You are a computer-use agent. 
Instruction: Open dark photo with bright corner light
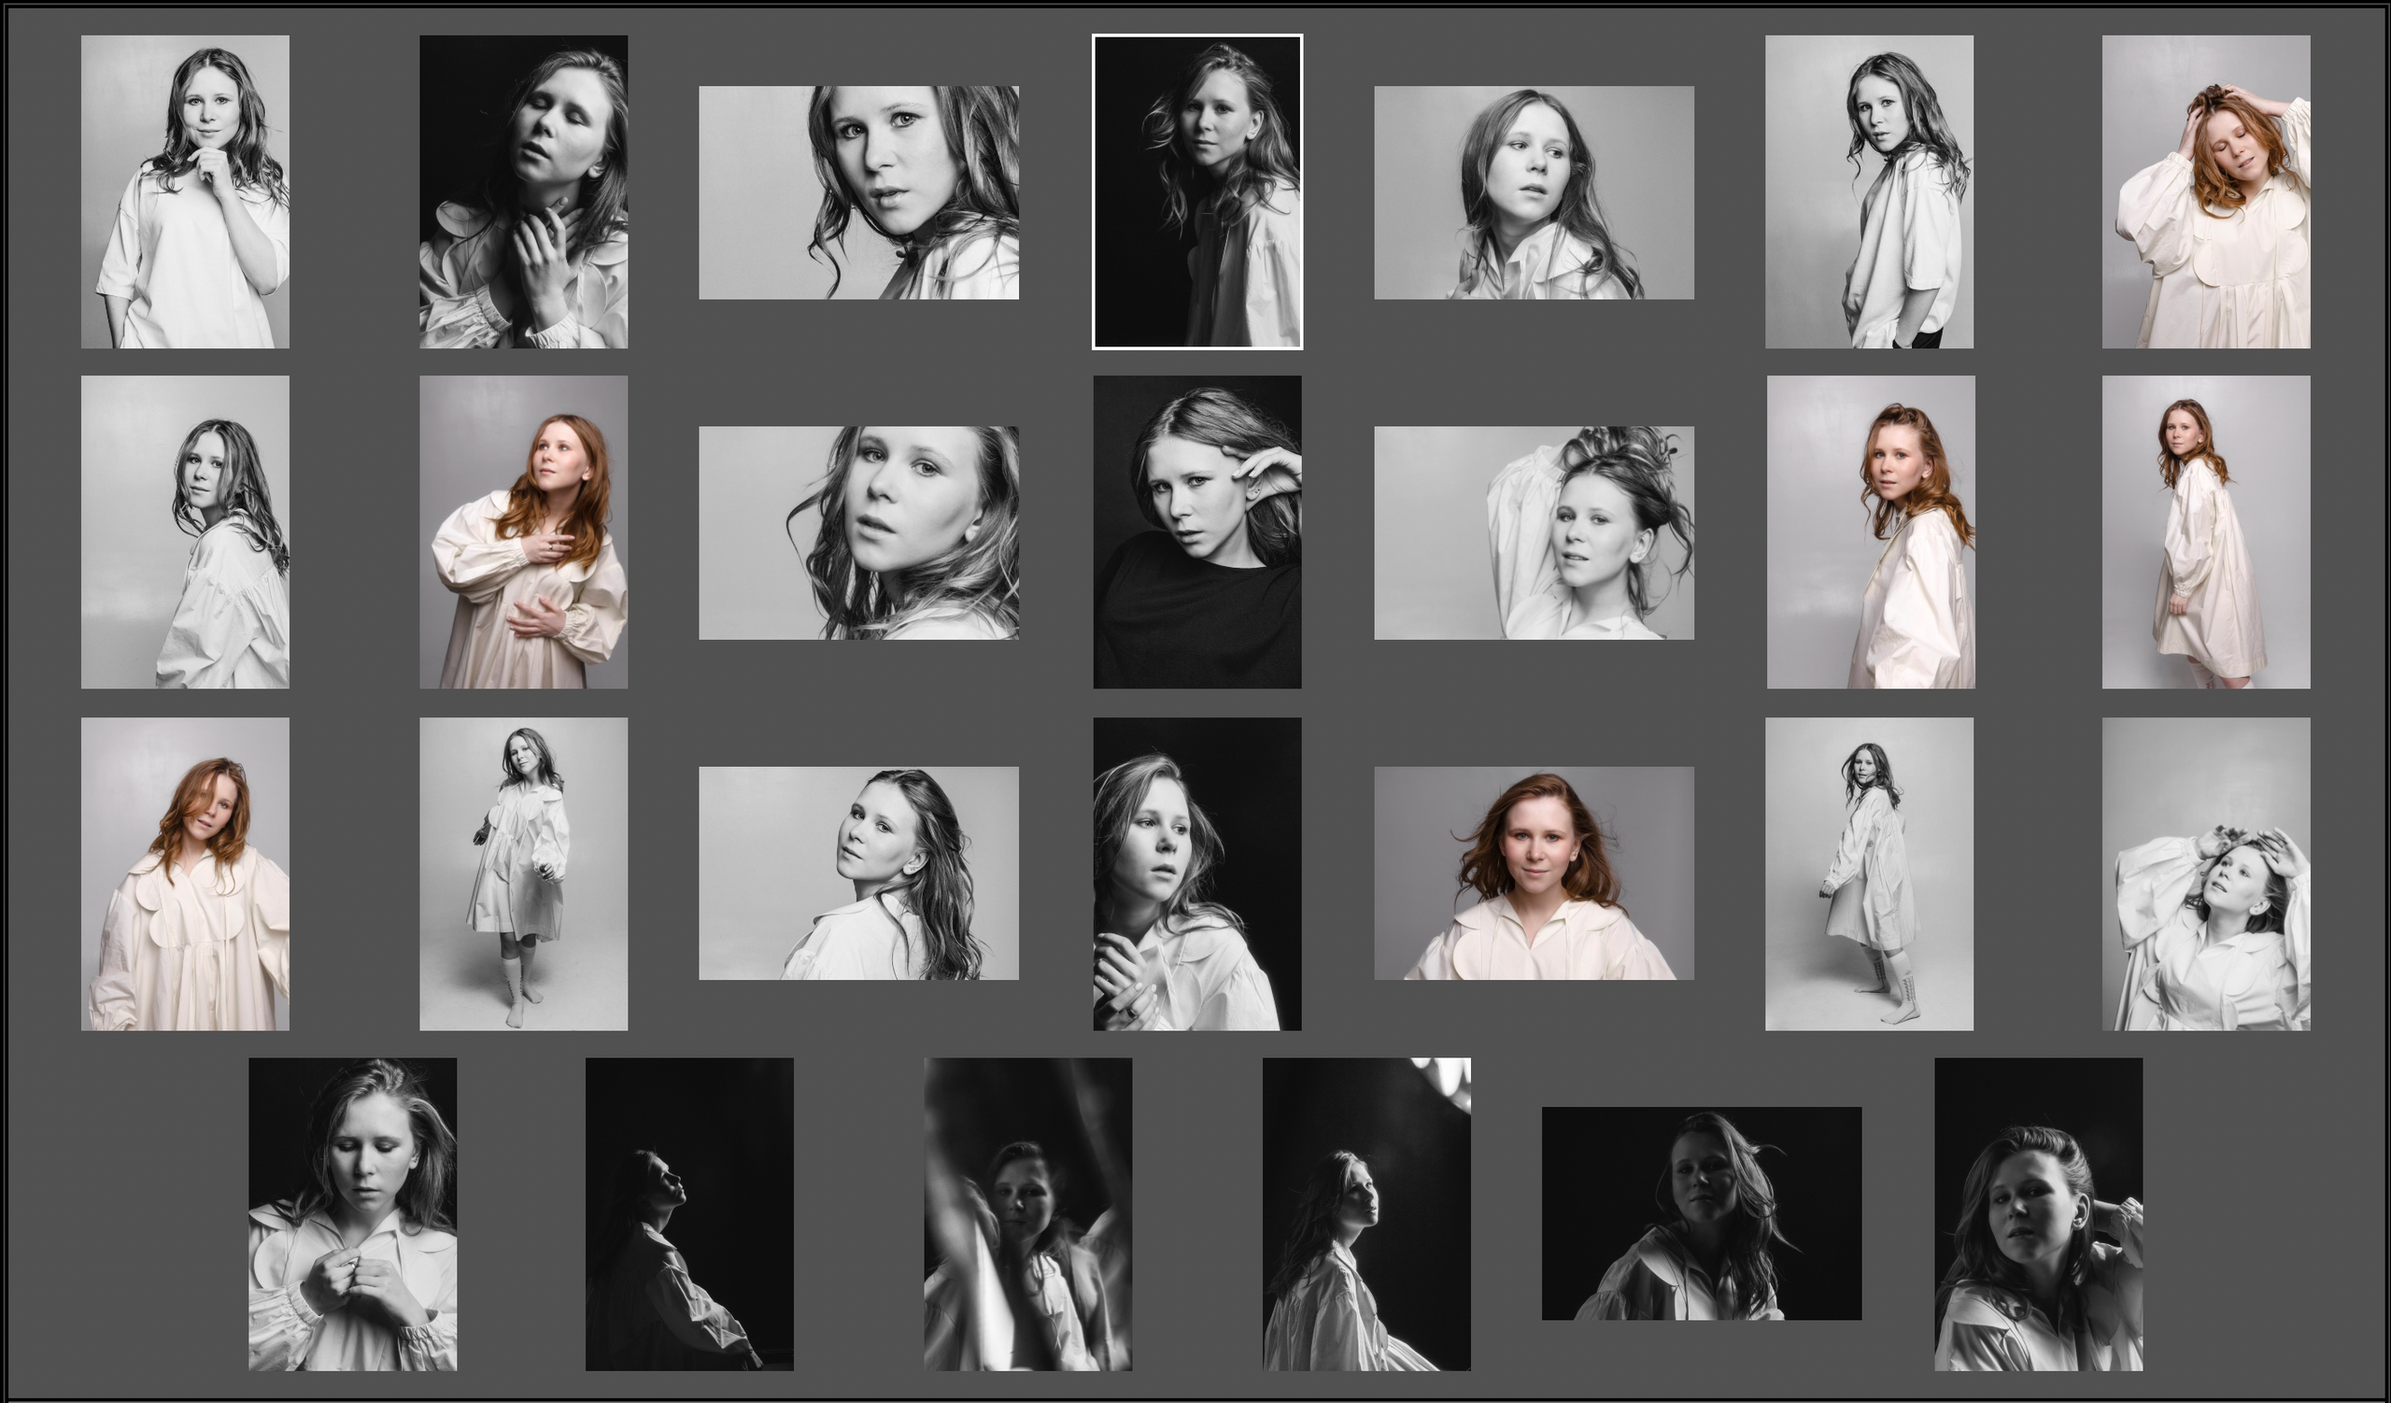[1365, 1213]
